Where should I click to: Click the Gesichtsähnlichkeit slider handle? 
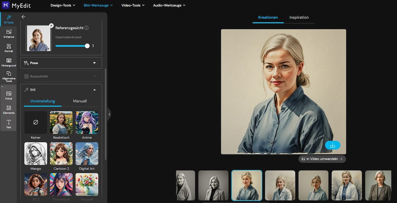[87, 46]
